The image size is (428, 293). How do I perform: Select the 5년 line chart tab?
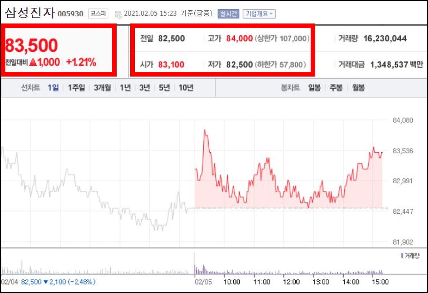pyautogui.click(x=164, y=88)
